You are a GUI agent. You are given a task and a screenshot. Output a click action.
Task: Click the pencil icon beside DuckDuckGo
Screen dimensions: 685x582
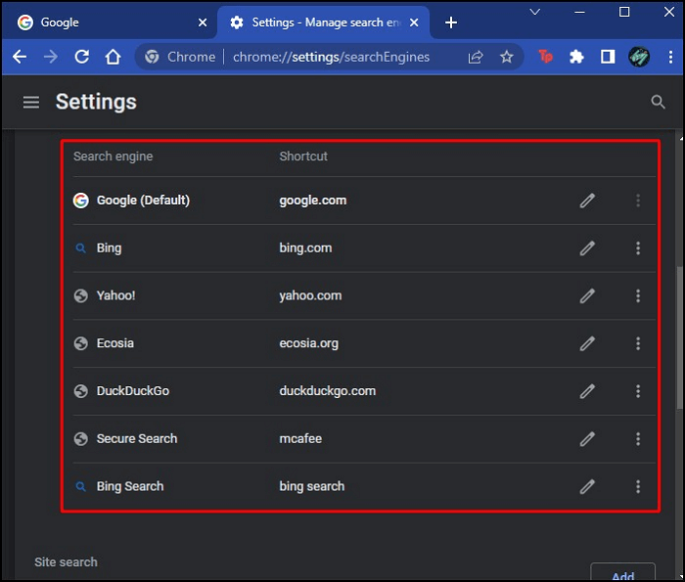[x=587, y=391]
